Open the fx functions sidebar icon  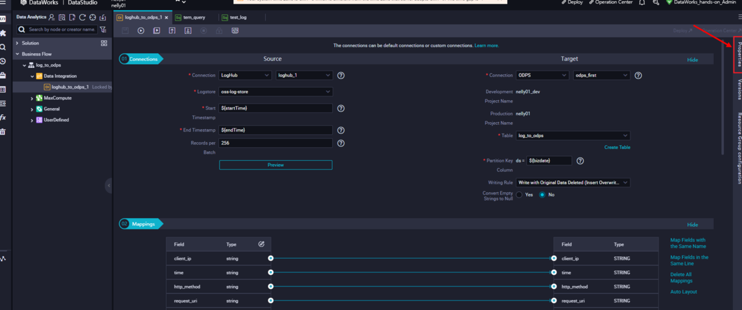(x=3, y=117)
